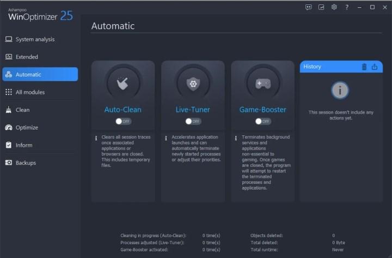Click info icon beside Live-Tuner description
Viewport: 392px width, 258px height.
coord(166,138)
